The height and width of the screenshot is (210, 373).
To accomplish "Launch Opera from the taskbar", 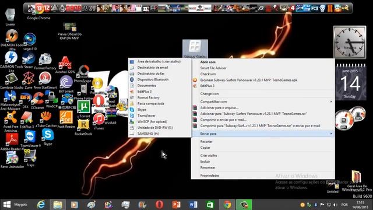I will point(159,205).
